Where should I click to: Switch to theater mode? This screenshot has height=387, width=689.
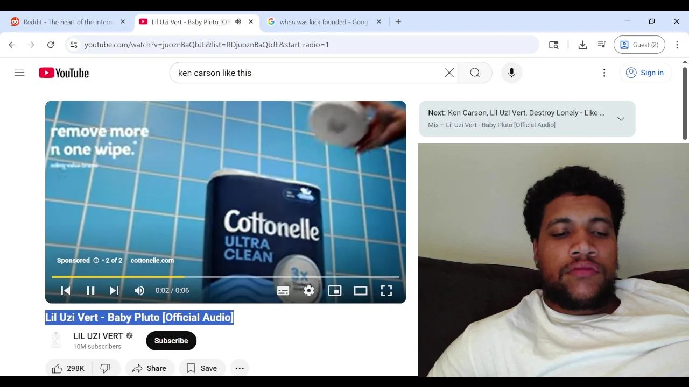[x=361, y=291]
